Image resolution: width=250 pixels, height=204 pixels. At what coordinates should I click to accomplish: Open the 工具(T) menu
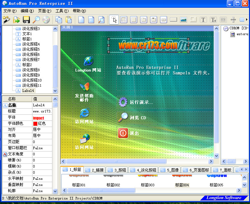pos(62,11)
